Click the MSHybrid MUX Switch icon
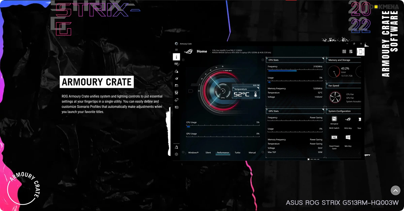The height and width of the screenshot is (211, 404). 334,119
